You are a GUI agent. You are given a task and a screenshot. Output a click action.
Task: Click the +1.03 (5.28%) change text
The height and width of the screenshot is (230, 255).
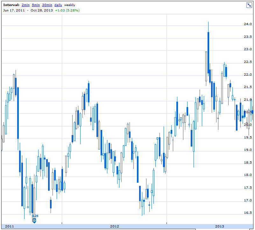tap(67, 10)
